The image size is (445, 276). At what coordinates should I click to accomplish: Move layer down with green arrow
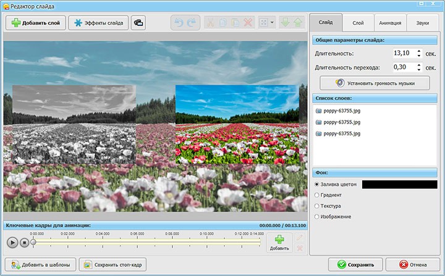point(286,23)
